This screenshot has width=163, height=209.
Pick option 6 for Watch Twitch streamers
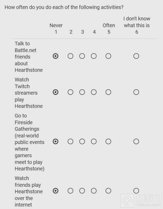(x=136, y=92)
